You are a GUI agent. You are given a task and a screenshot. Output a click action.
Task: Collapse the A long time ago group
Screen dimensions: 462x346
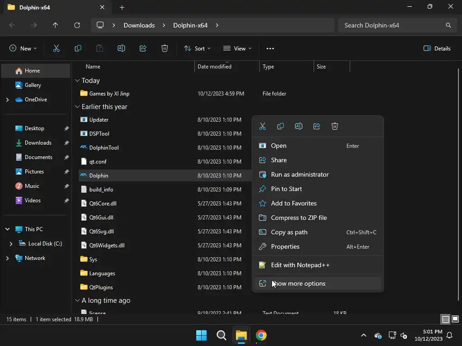tap(78, 300)
